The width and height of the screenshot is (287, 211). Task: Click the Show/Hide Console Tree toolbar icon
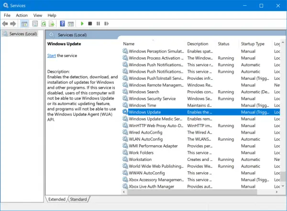click(24, 23)
